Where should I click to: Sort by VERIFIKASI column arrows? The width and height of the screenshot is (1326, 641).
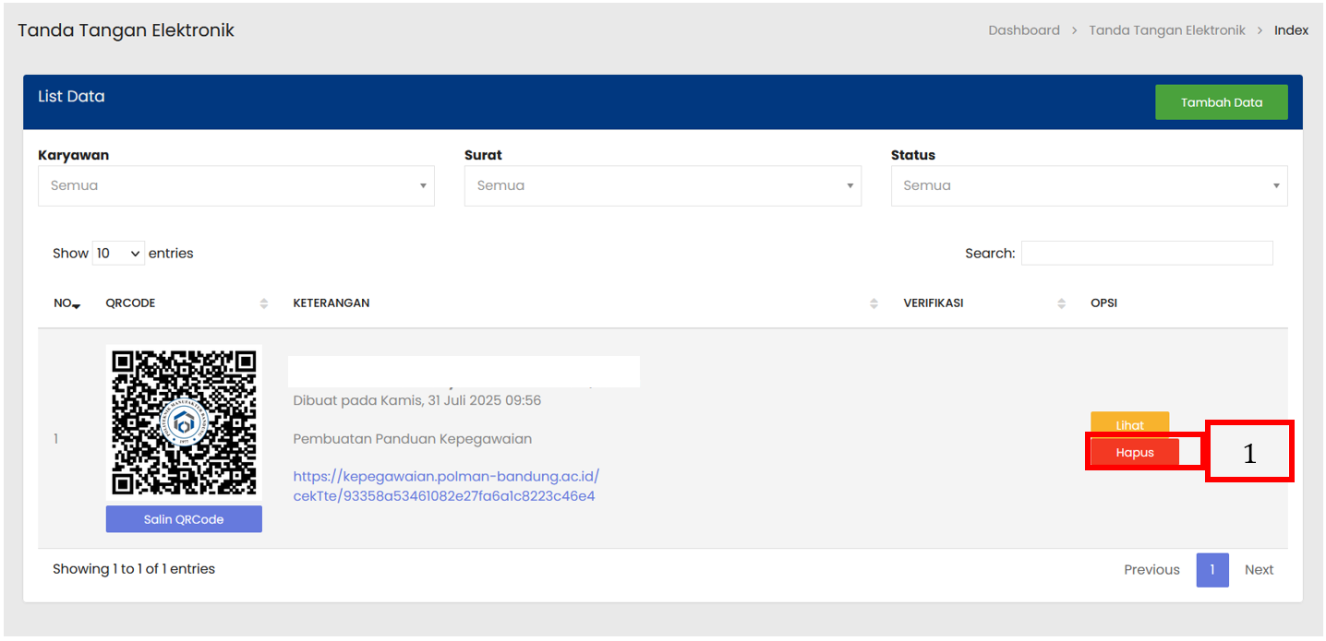[x=1061, y=303]
